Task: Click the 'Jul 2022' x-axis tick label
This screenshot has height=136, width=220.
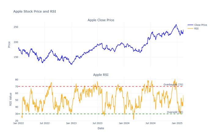Action: [x=45, y=123]
